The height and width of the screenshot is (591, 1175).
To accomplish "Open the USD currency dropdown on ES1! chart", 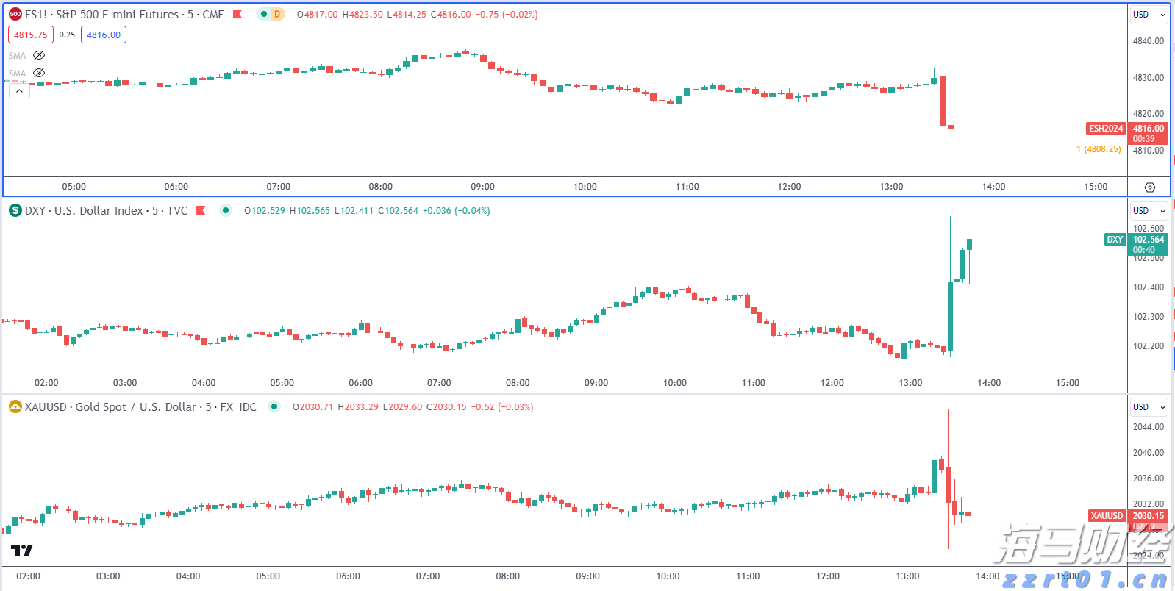I will (1149, 14).
